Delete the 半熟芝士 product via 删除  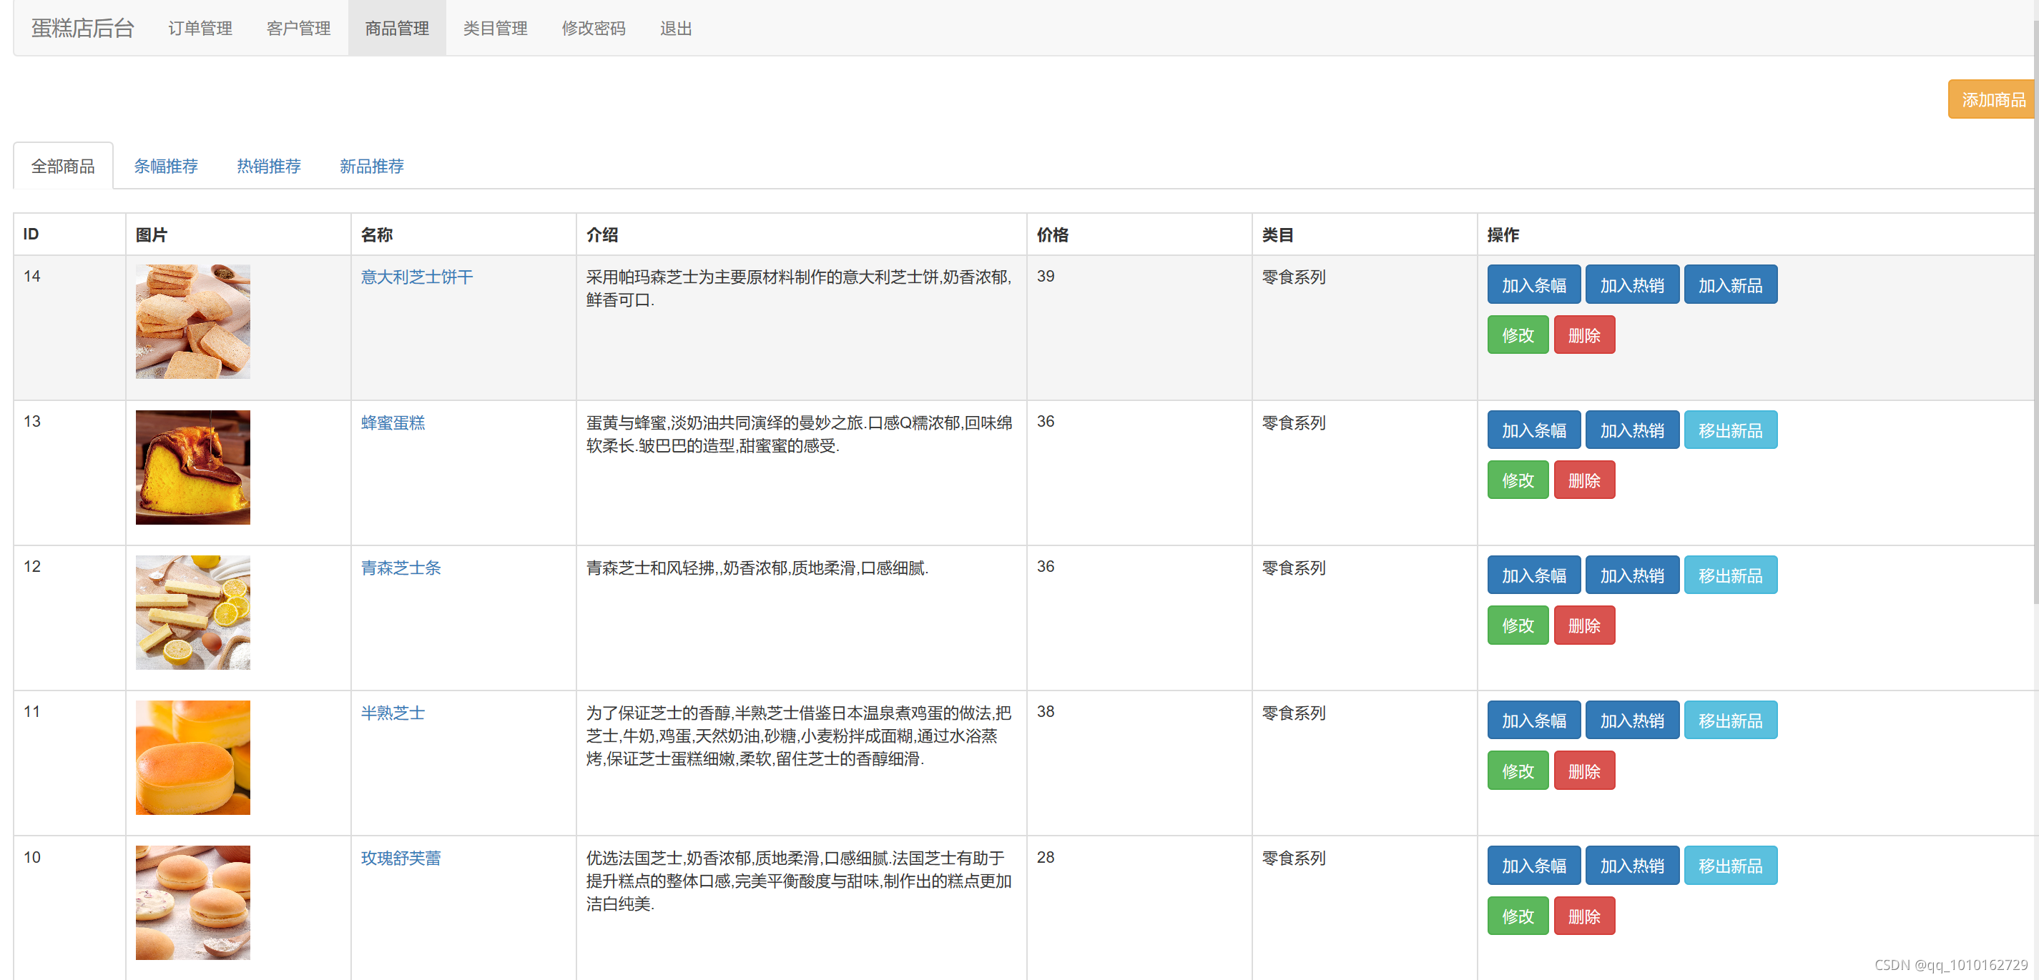[x=1583, y=771]
